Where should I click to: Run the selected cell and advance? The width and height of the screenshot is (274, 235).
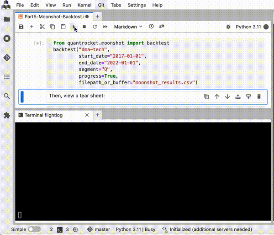(x=74, y=27)
